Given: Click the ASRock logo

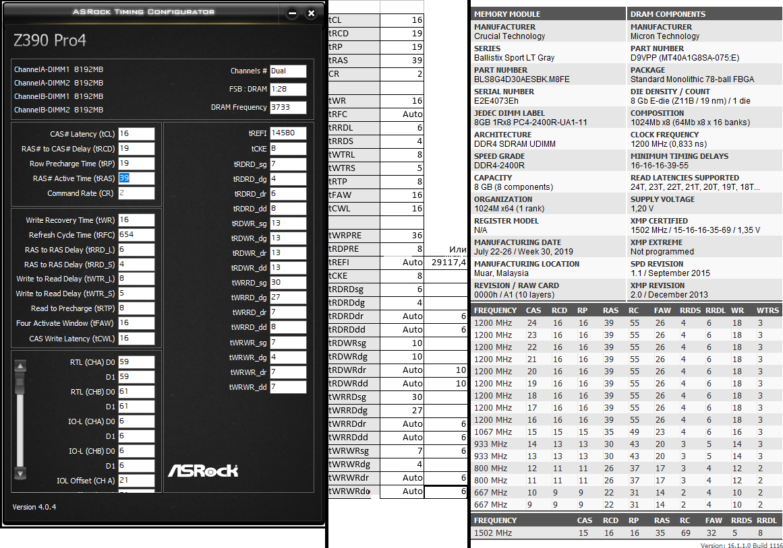Looking at the screenshot, I should pyautogui.click(x=203, y=470).
